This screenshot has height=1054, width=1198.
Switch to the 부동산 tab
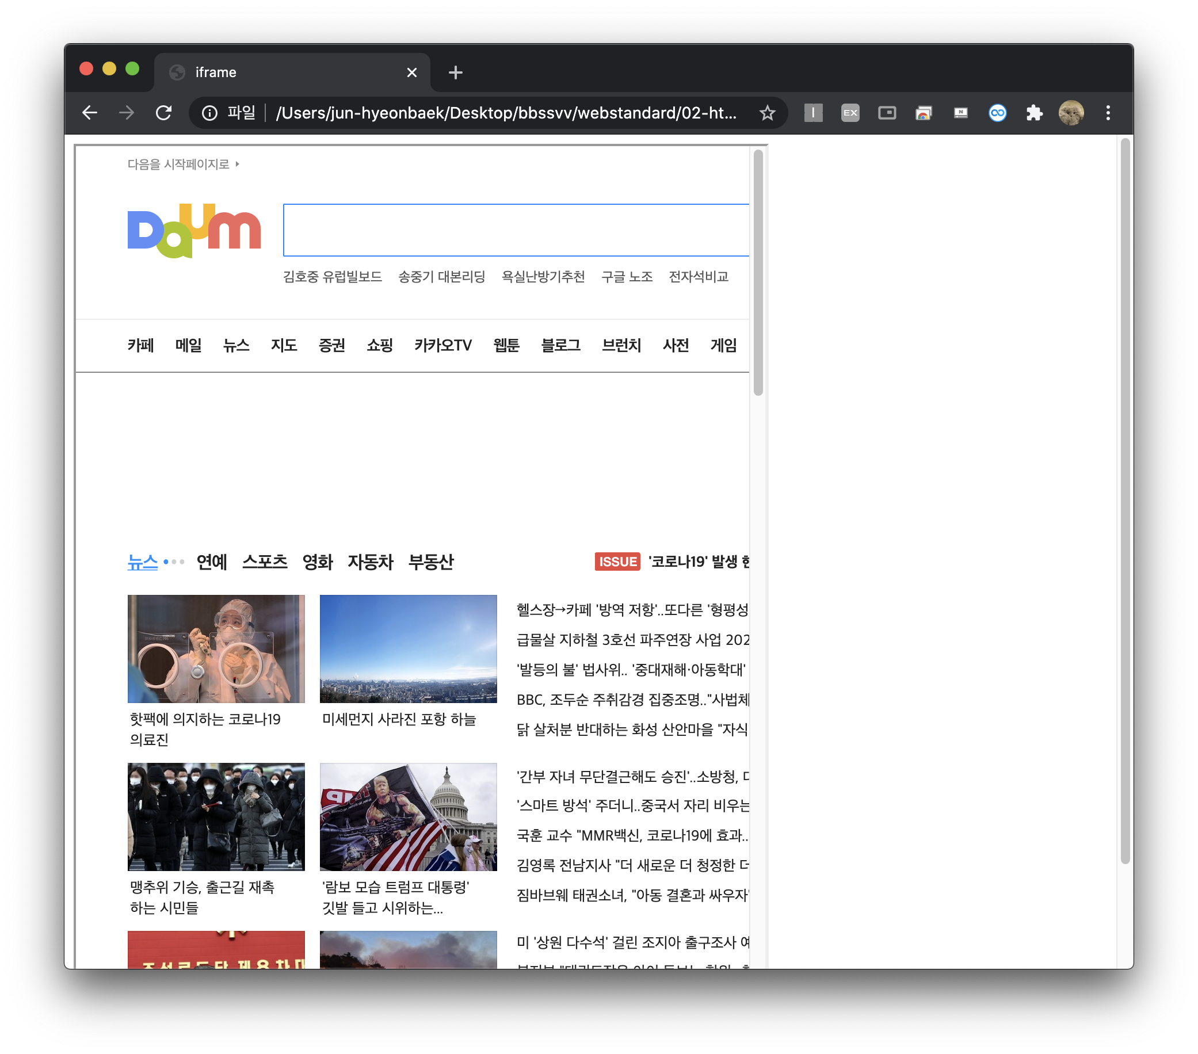tap(431, 562)
